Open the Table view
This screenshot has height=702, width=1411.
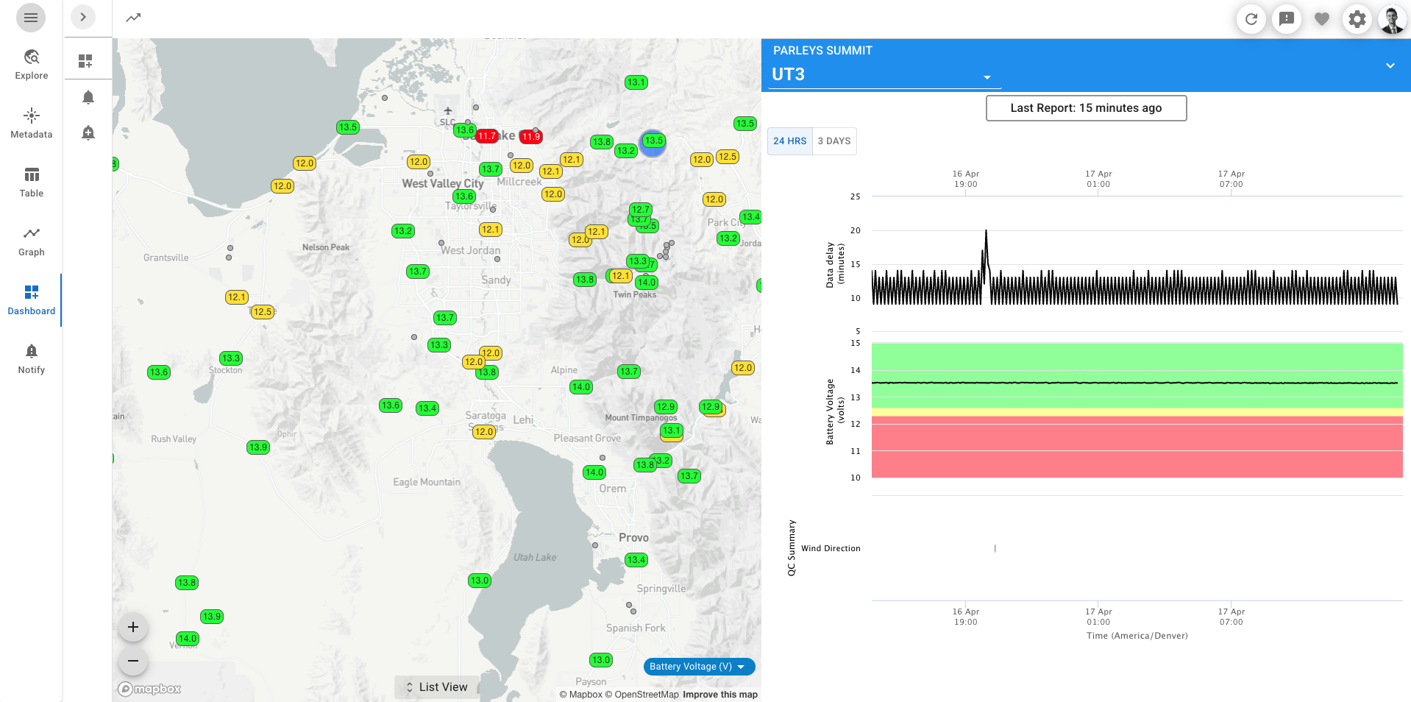point(32,182)
